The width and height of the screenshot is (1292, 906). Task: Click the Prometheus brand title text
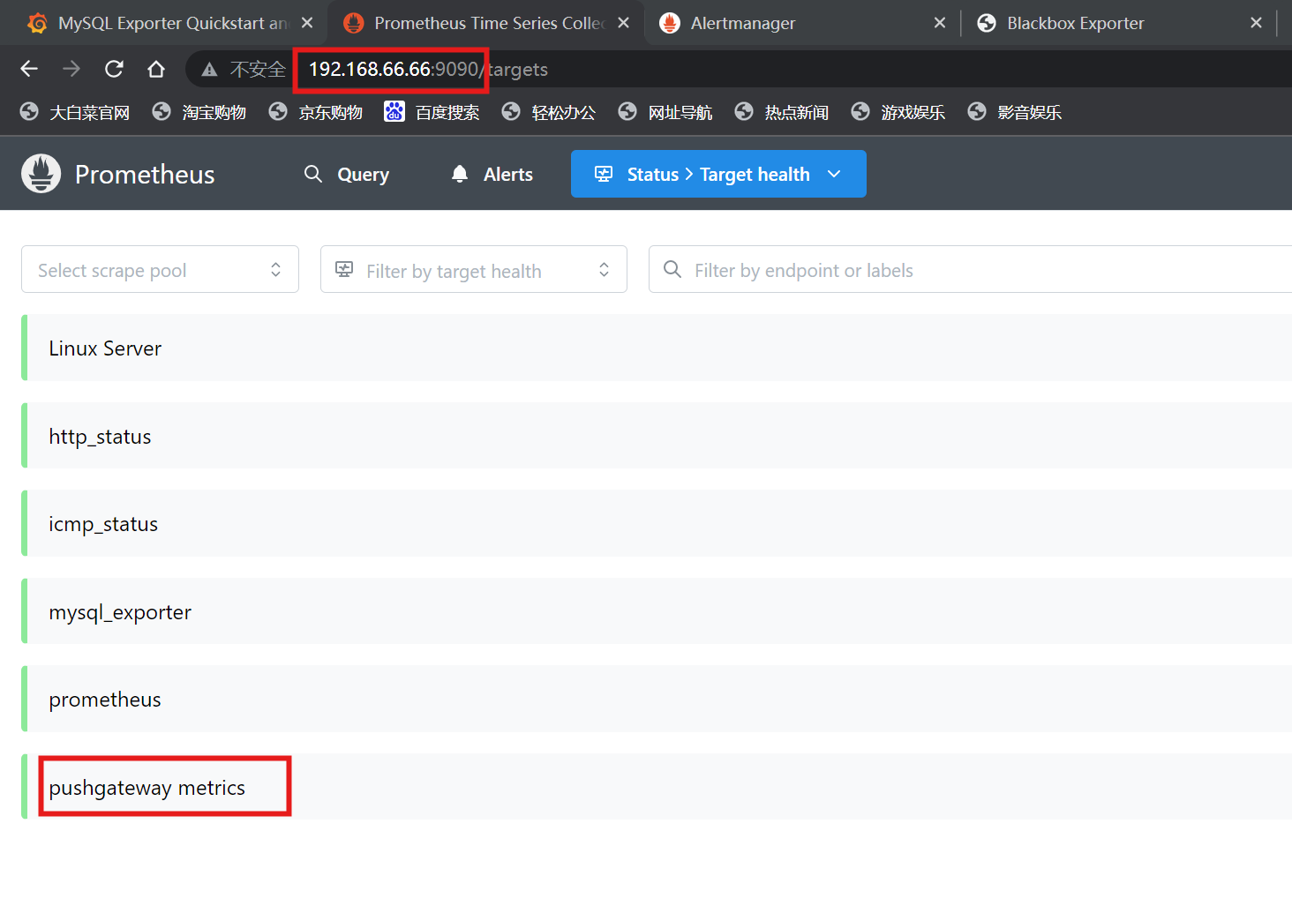[145, 175]
